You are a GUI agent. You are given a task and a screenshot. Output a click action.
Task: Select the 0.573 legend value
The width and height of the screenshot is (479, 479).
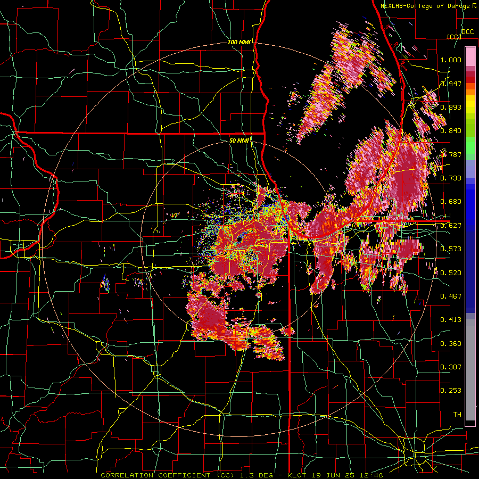click(x=451, y=249)
